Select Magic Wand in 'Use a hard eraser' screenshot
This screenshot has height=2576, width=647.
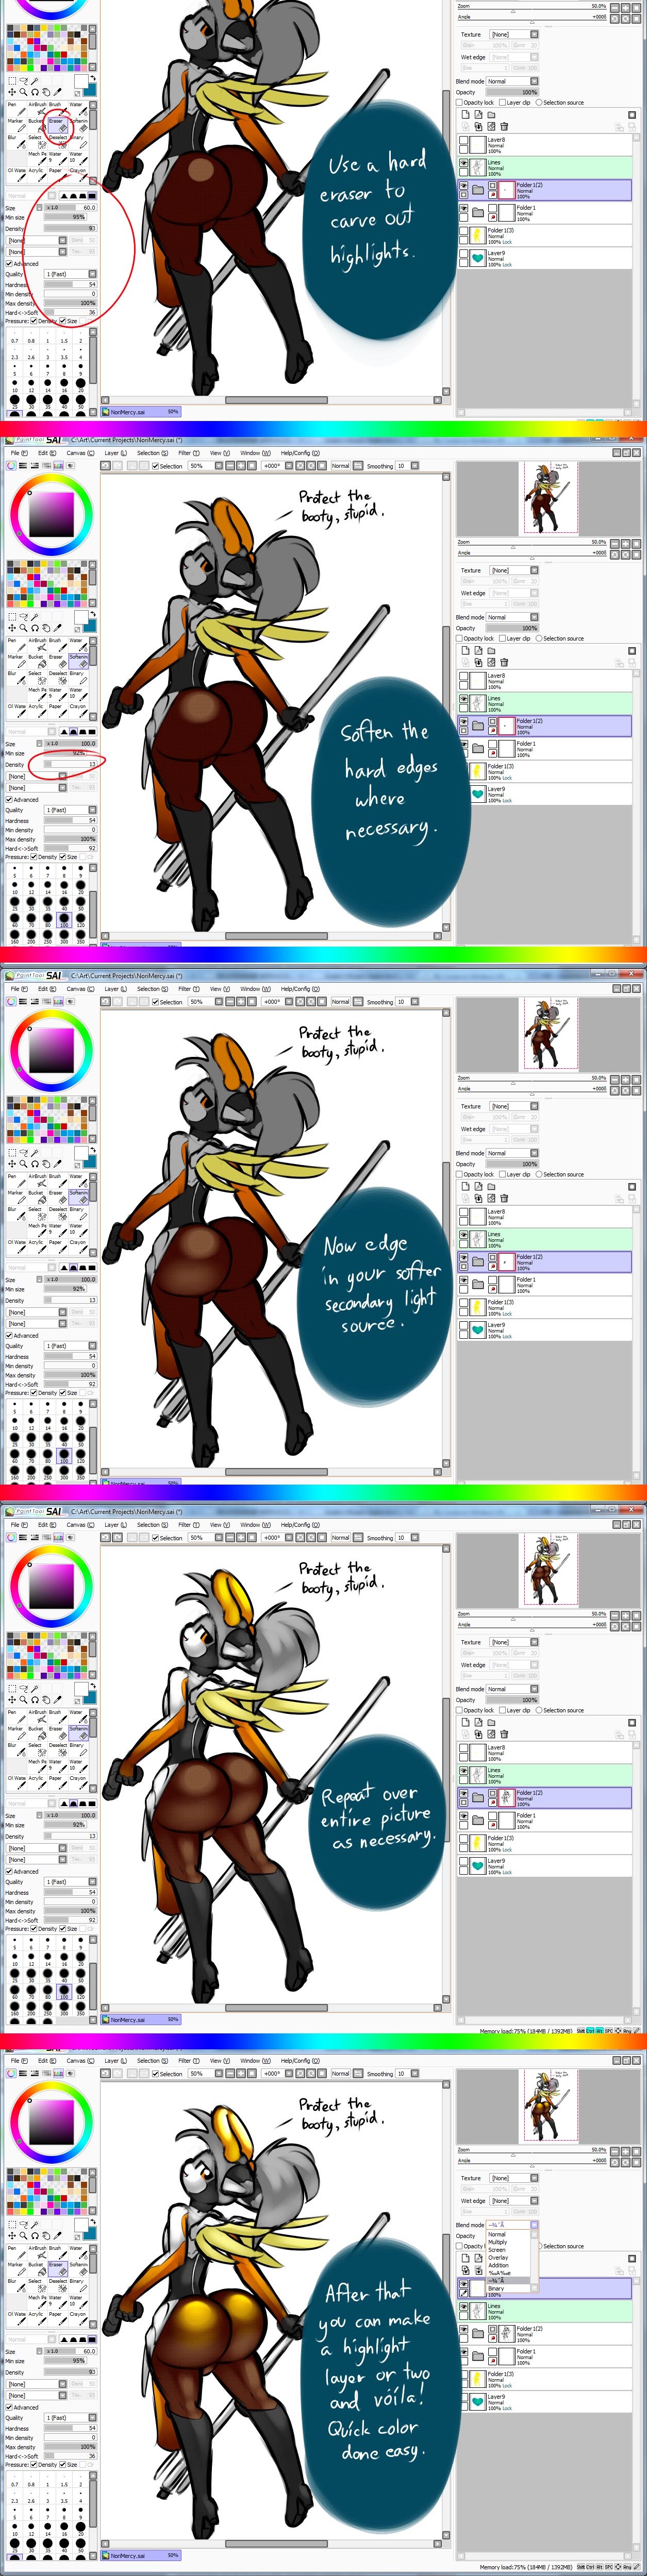pos(34,81)
